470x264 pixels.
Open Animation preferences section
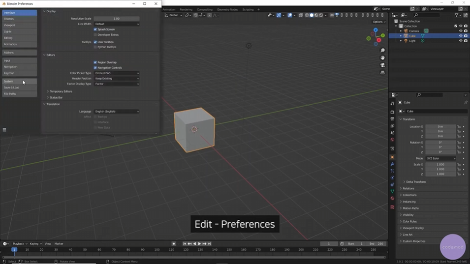tap(20, 44)
